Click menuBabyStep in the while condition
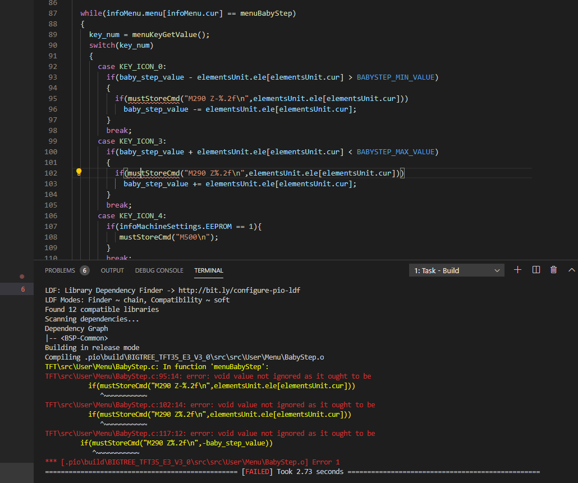 pos(266,13)
